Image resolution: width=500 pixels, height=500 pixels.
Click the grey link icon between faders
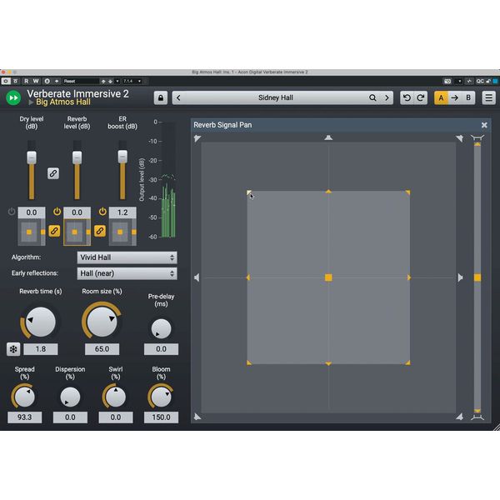click(53, 173)
